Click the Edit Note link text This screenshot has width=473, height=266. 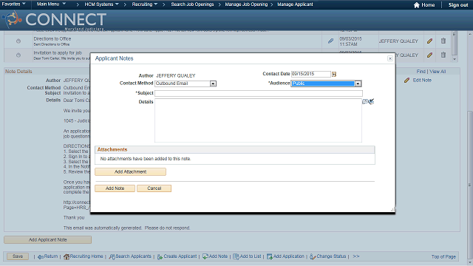pyautogui.click(x=422, y=81)
